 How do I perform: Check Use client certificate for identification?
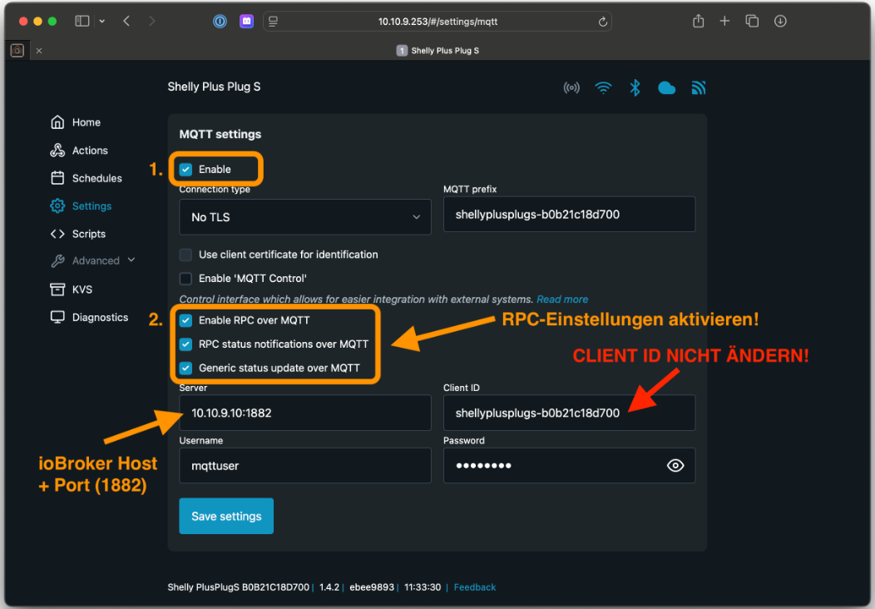186,255
